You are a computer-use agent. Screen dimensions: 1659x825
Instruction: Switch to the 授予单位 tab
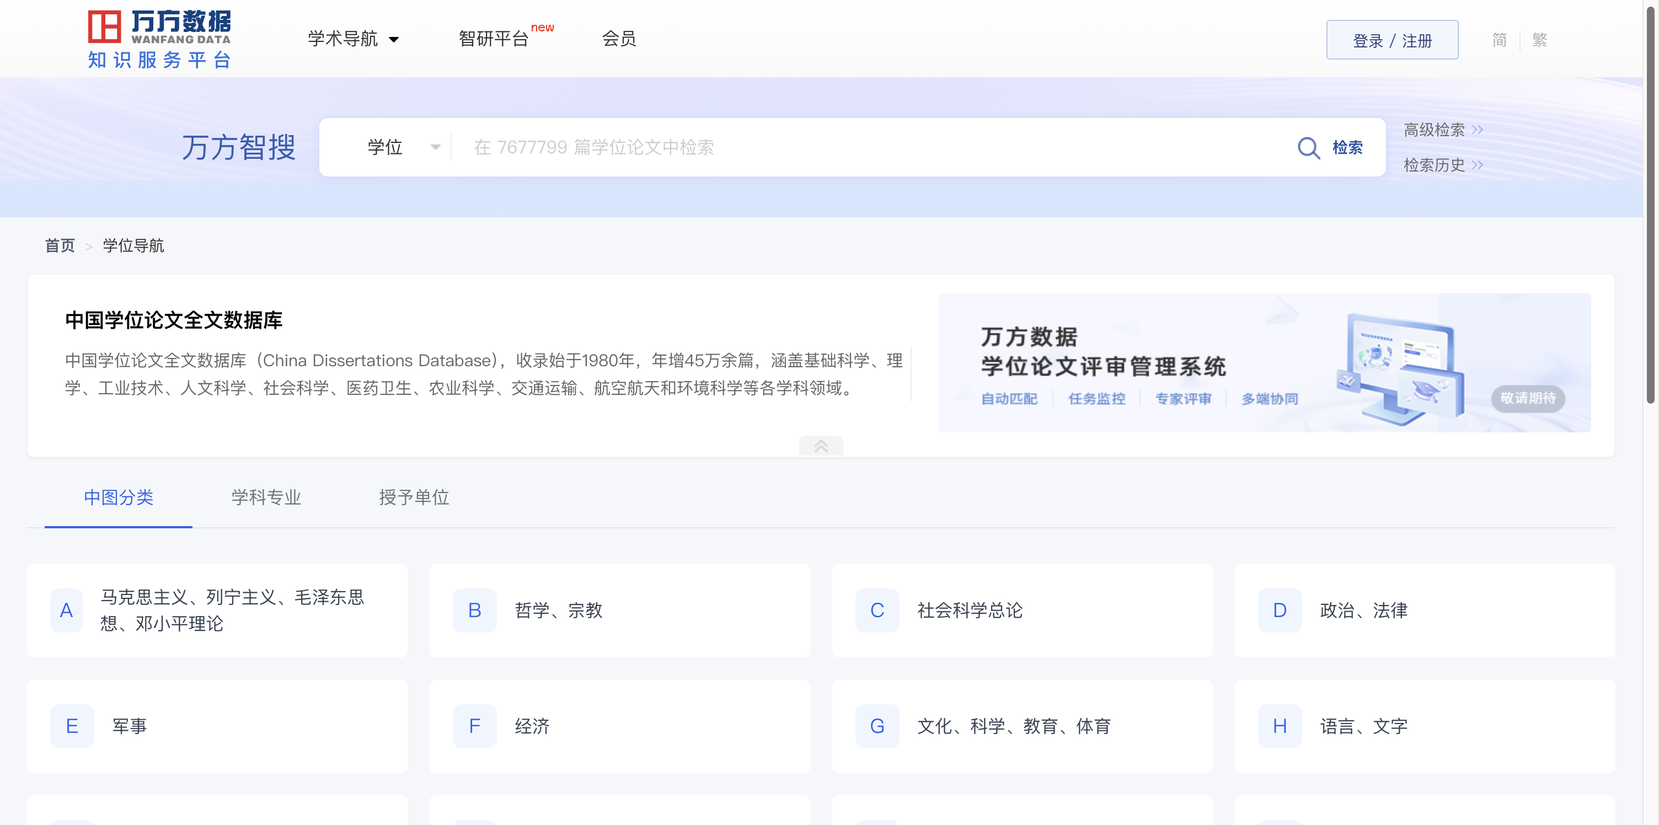point(414,497)
